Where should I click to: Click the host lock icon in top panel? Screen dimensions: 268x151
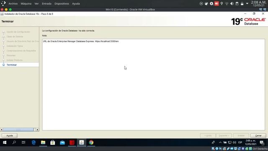242,4
